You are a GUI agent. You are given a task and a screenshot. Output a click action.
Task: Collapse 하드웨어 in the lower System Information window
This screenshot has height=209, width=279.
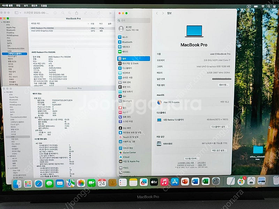(x=5, y=92)
